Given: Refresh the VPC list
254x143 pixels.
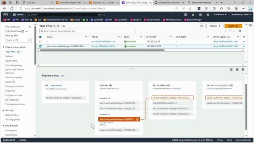Looking at the screenshot, I should [x=202, y=26].
